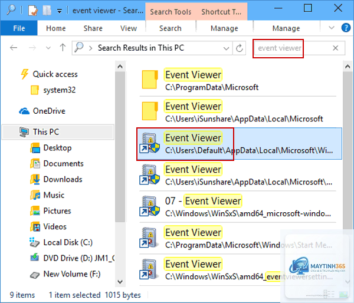Select Event Viewer shortcut in C:\Users\Default
Image resolution: width=354 pixels, height=303 pixels.
[240, 144]
